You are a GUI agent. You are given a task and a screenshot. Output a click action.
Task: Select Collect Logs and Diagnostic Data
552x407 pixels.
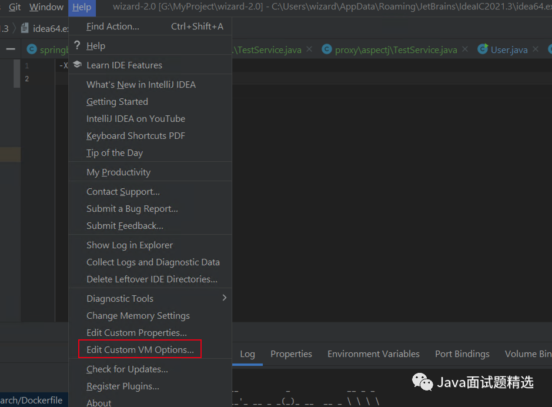(150, 262)
